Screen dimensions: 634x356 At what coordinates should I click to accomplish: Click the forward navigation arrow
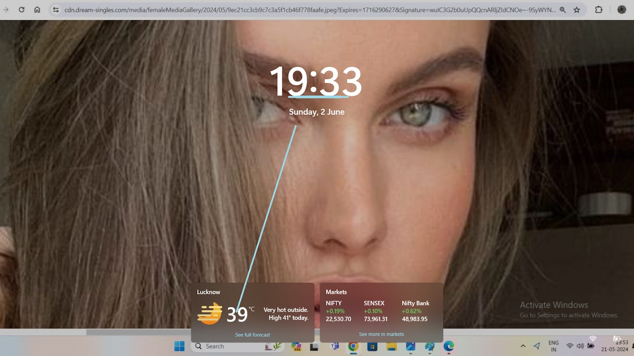(x=6, y=9)
